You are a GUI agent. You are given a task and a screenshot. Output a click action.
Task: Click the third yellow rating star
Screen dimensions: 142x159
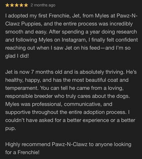point(17,5)
